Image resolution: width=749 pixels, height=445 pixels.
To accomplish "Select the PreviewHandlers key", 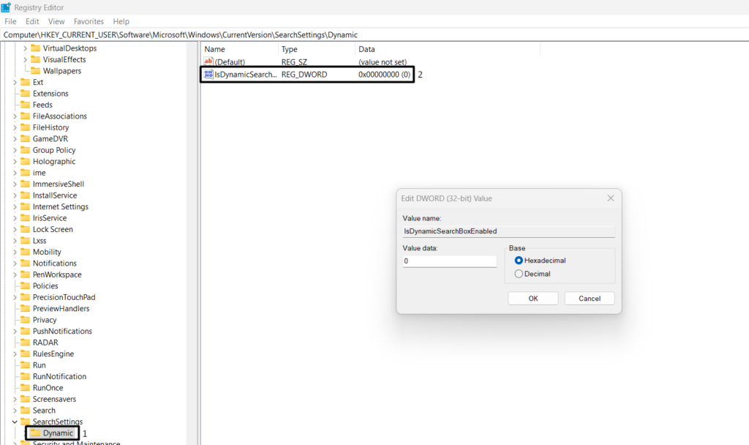I will pyautogui.click(x=61, y=308).
